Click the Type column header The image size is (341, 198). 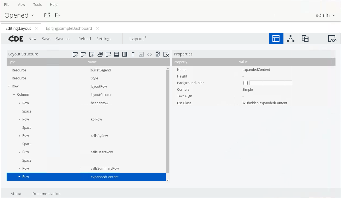click(x=12, y=62)
